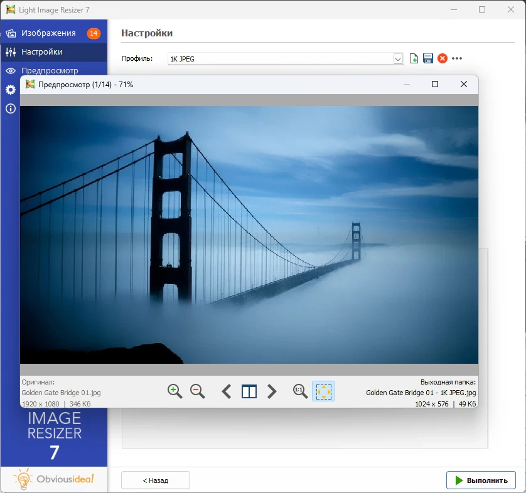The height and width of the screenshot is (493, 526).
Task: Open more profile options (three dots)
Action: coord(457,58)
